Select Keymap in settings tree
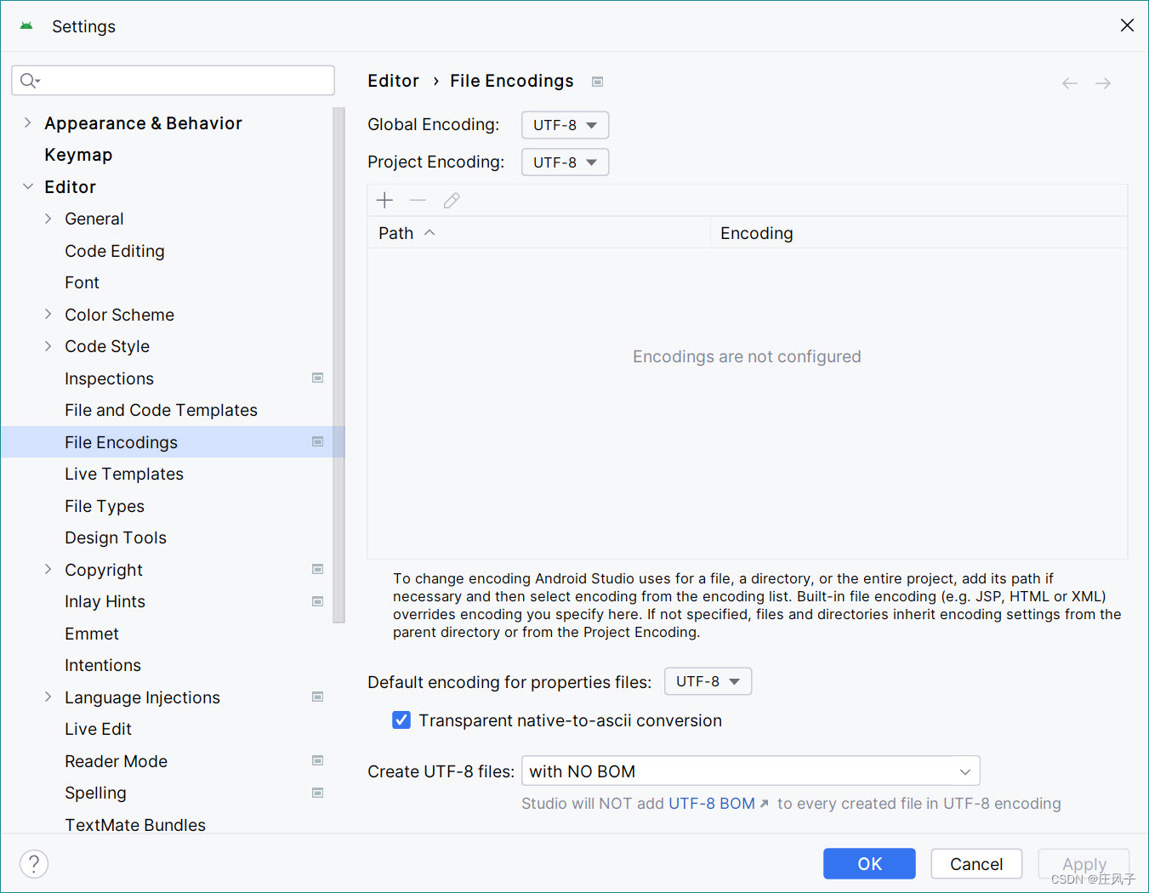The image size is (1149, 893). (78, 155)
